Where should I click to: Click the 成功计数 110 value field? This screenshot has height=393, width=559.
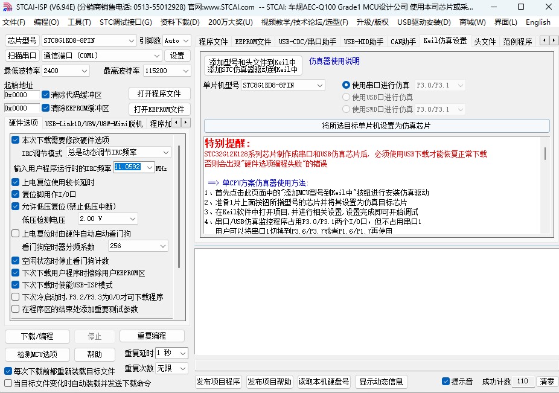pos(523,382)
